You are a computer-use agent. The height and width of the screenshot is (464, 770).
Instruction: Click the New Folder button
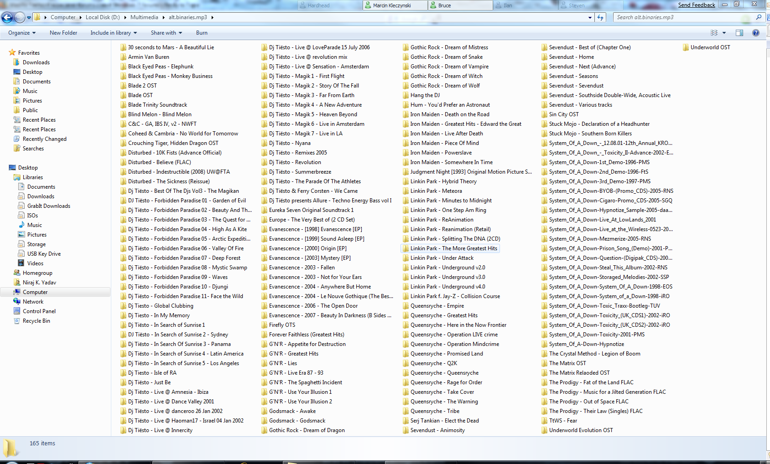pyautogui.click(x=63, y=33)
